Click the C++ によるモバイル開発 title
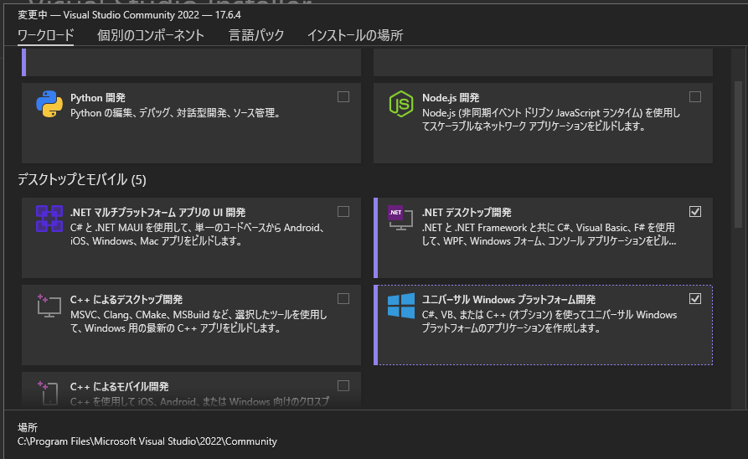The width and height of the screenshot is (748, 459). click(x=119, y=386)
